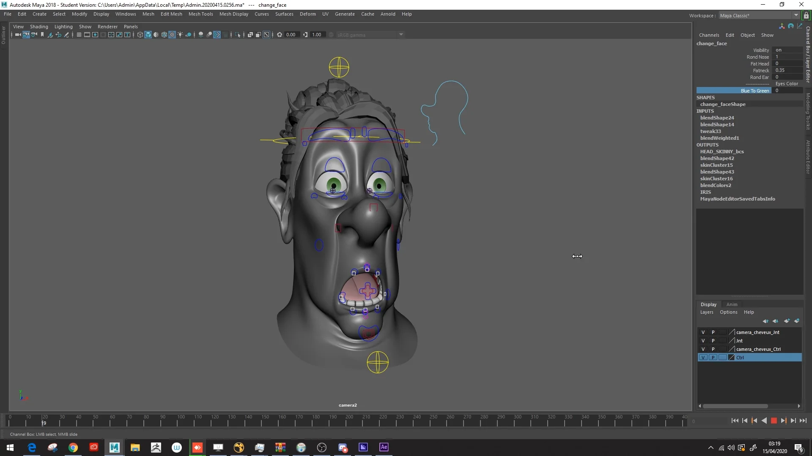
Task: Open the layer editor Options menu
Action: 728,312
